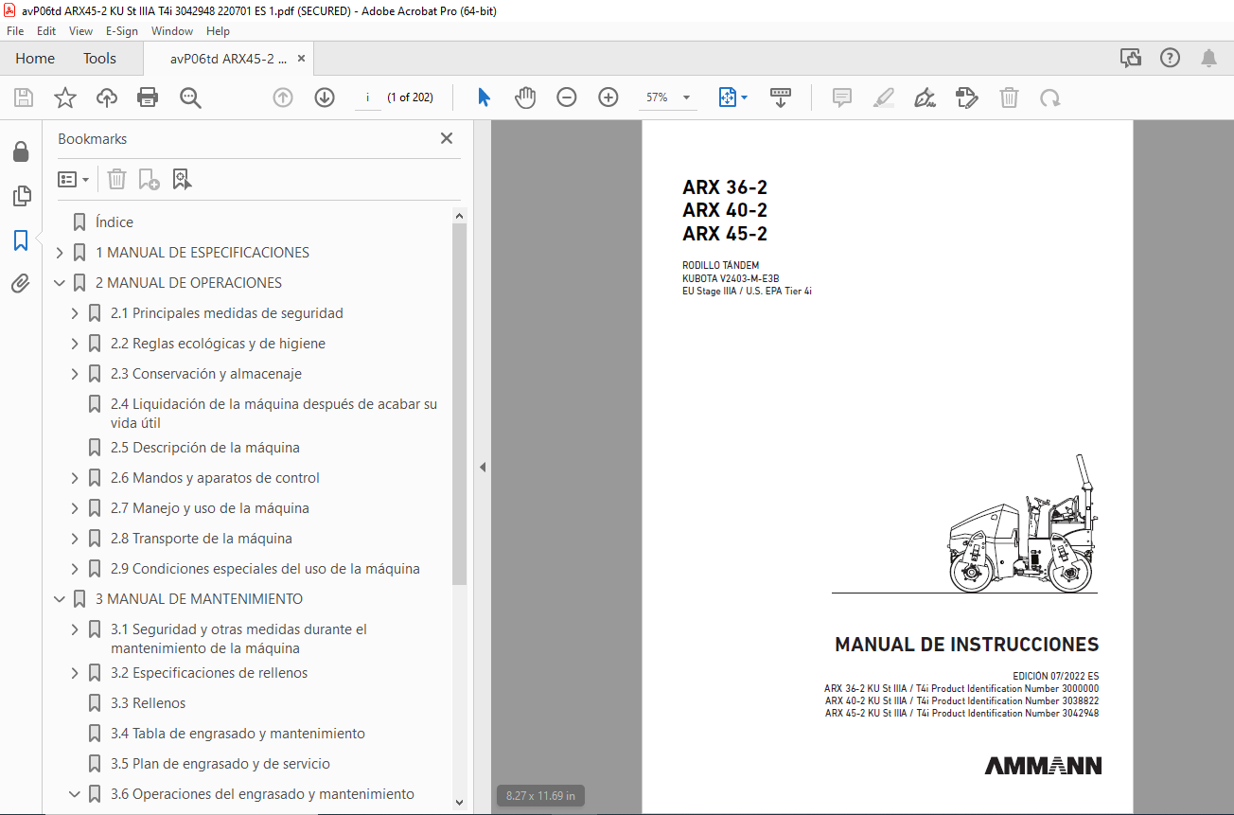Open the Índice bookmark
This screenshot has width=1234, height=815.
(115, 222)
